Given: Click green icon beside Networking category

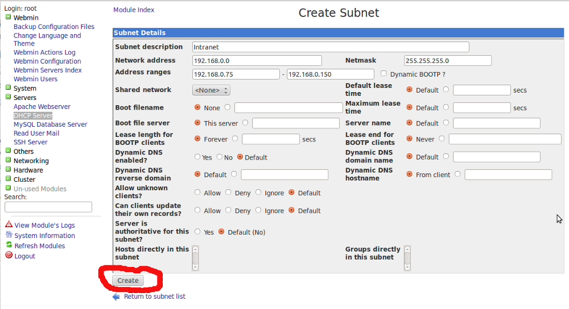Looking at the screenshot, I should (8, 161).
